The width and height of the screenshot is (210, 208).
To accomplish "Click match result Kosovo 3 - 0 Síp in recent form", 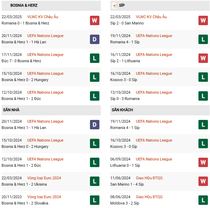I will coord(124,80).
